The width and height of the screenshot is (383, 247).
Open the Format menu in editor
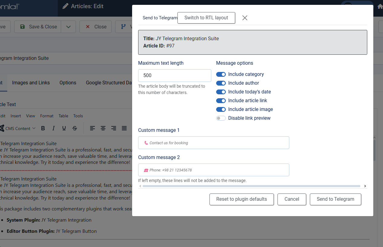[47, 116]
